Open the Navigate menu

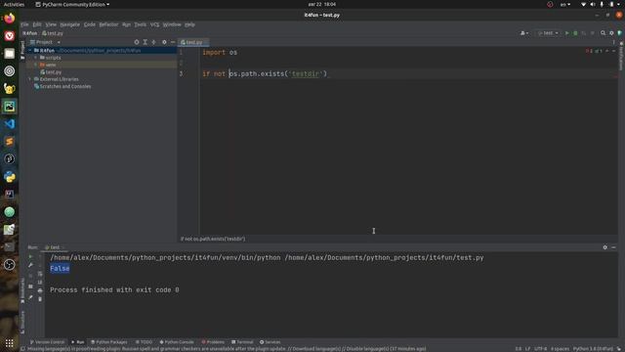pyautogui.click(x=69, y=24)
